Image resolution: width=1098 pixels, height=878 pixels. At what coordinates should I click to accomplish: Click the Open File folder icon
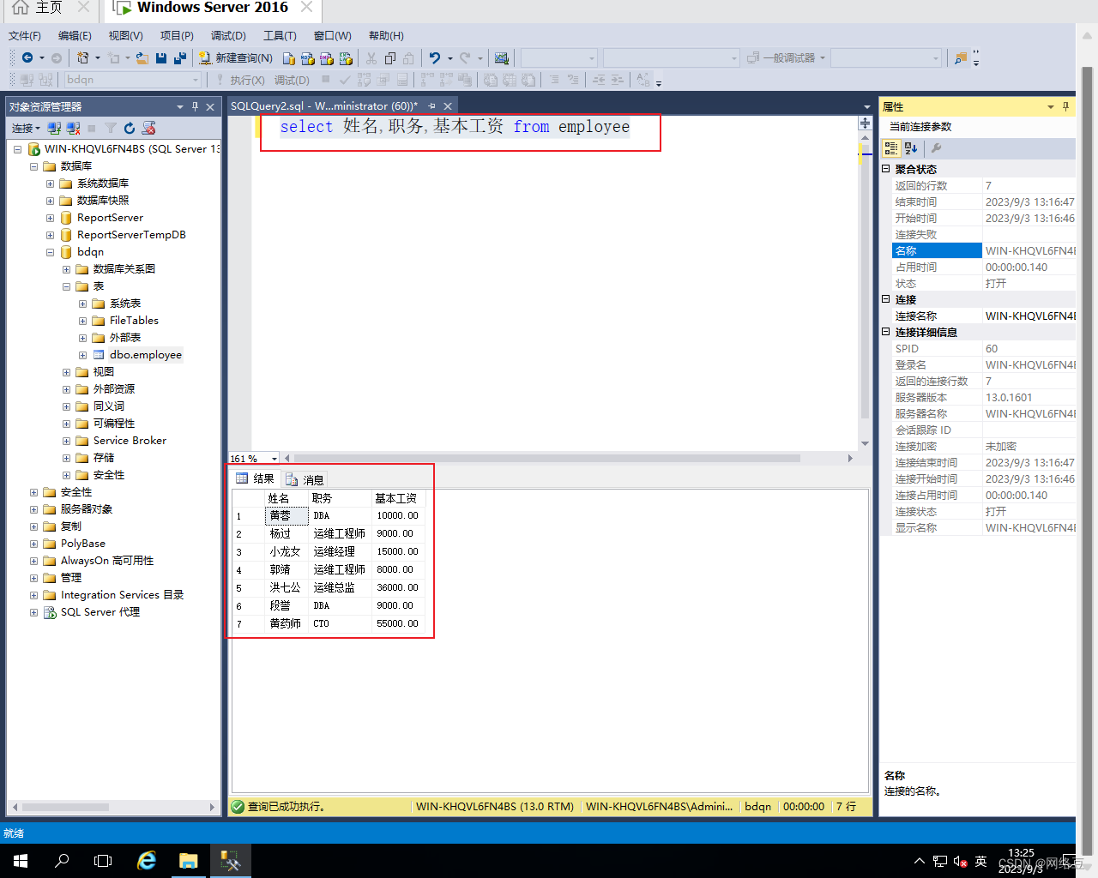coord(142,58)
